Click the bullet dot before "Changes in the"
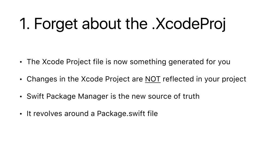The image size is (273, 153). (20, 80)
